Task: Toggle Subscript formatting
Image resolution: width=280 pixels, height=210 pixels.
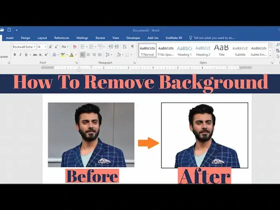Action: [41, 55]
